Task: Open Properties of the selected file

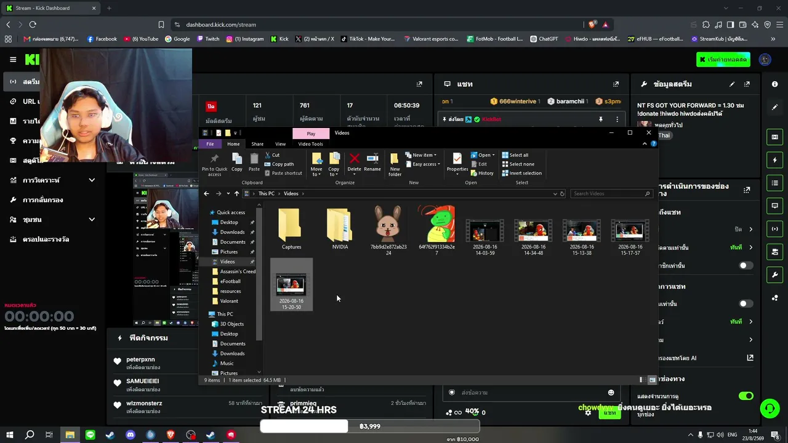Action: coord(457,161)
